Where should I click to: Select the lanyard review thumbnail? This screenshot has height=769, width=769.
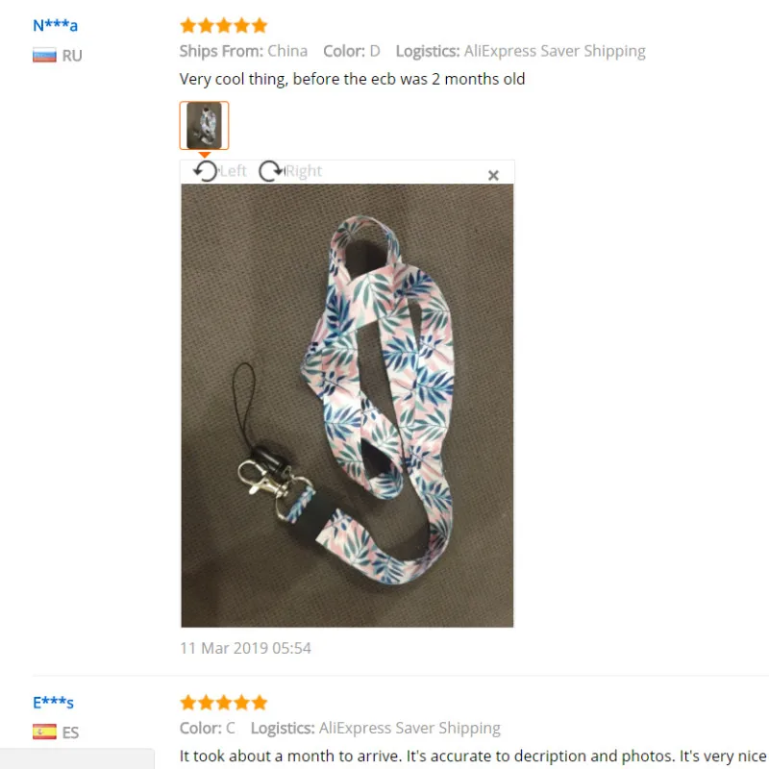[204, 125]
